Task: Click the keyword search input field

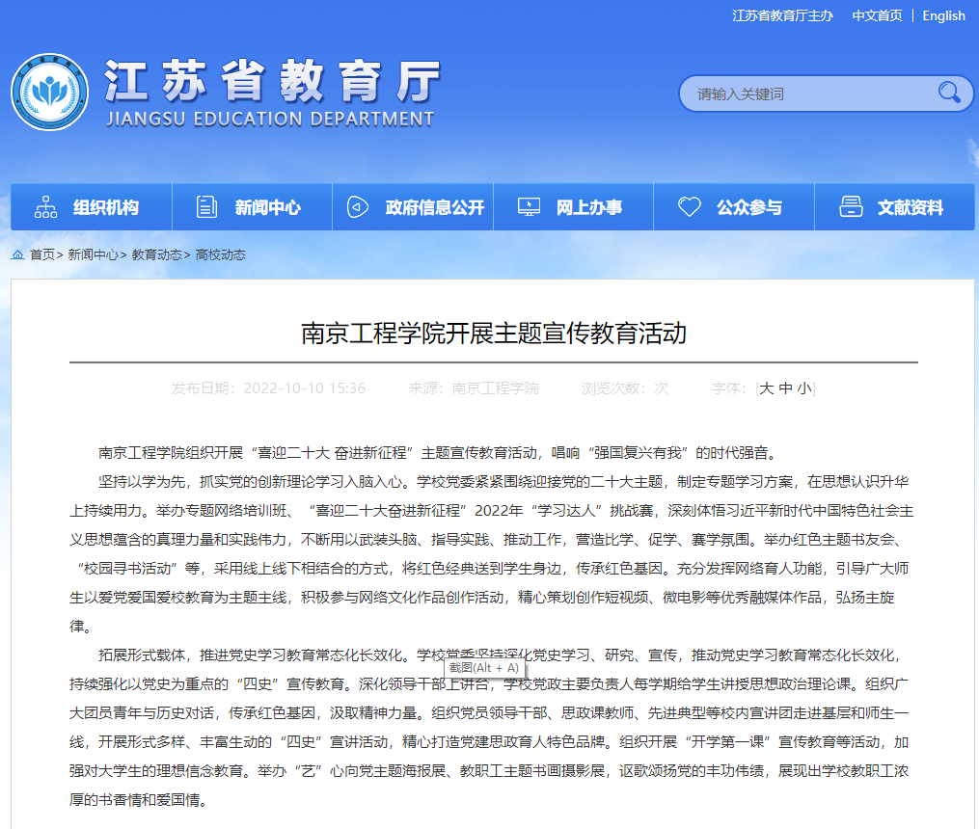Action: pos(810,94)
